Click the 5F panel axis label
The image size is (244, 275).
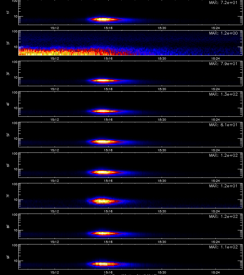click(x=8, y=135)
